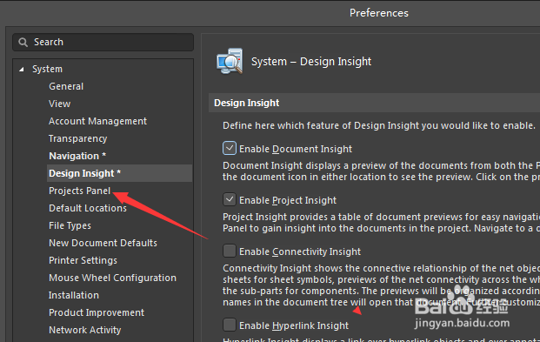This screenshot has width=540, height=342.
Task: Focus the Search input field
Action: coord(103,42)
